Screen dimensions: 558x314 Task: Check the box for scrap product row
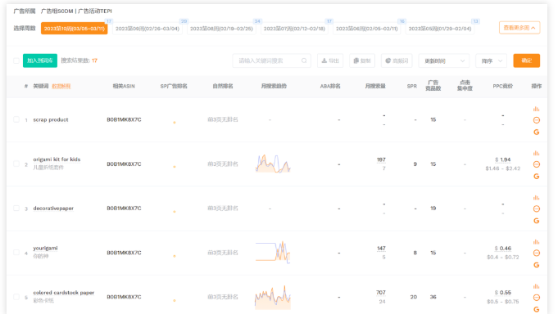coord(16,119)
